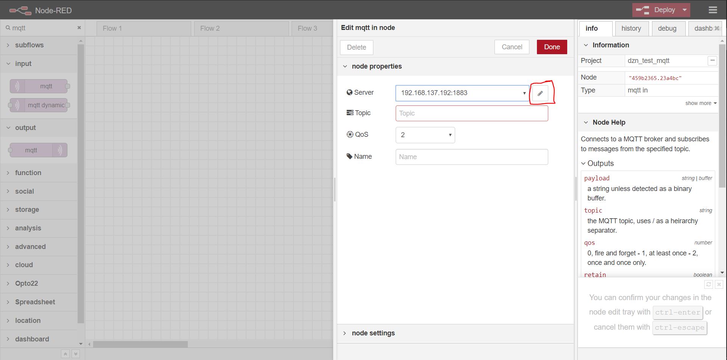Viewport: 727px width, 360px height.
Task: Focus the Topic input field
Action: (x=472, y=113)
